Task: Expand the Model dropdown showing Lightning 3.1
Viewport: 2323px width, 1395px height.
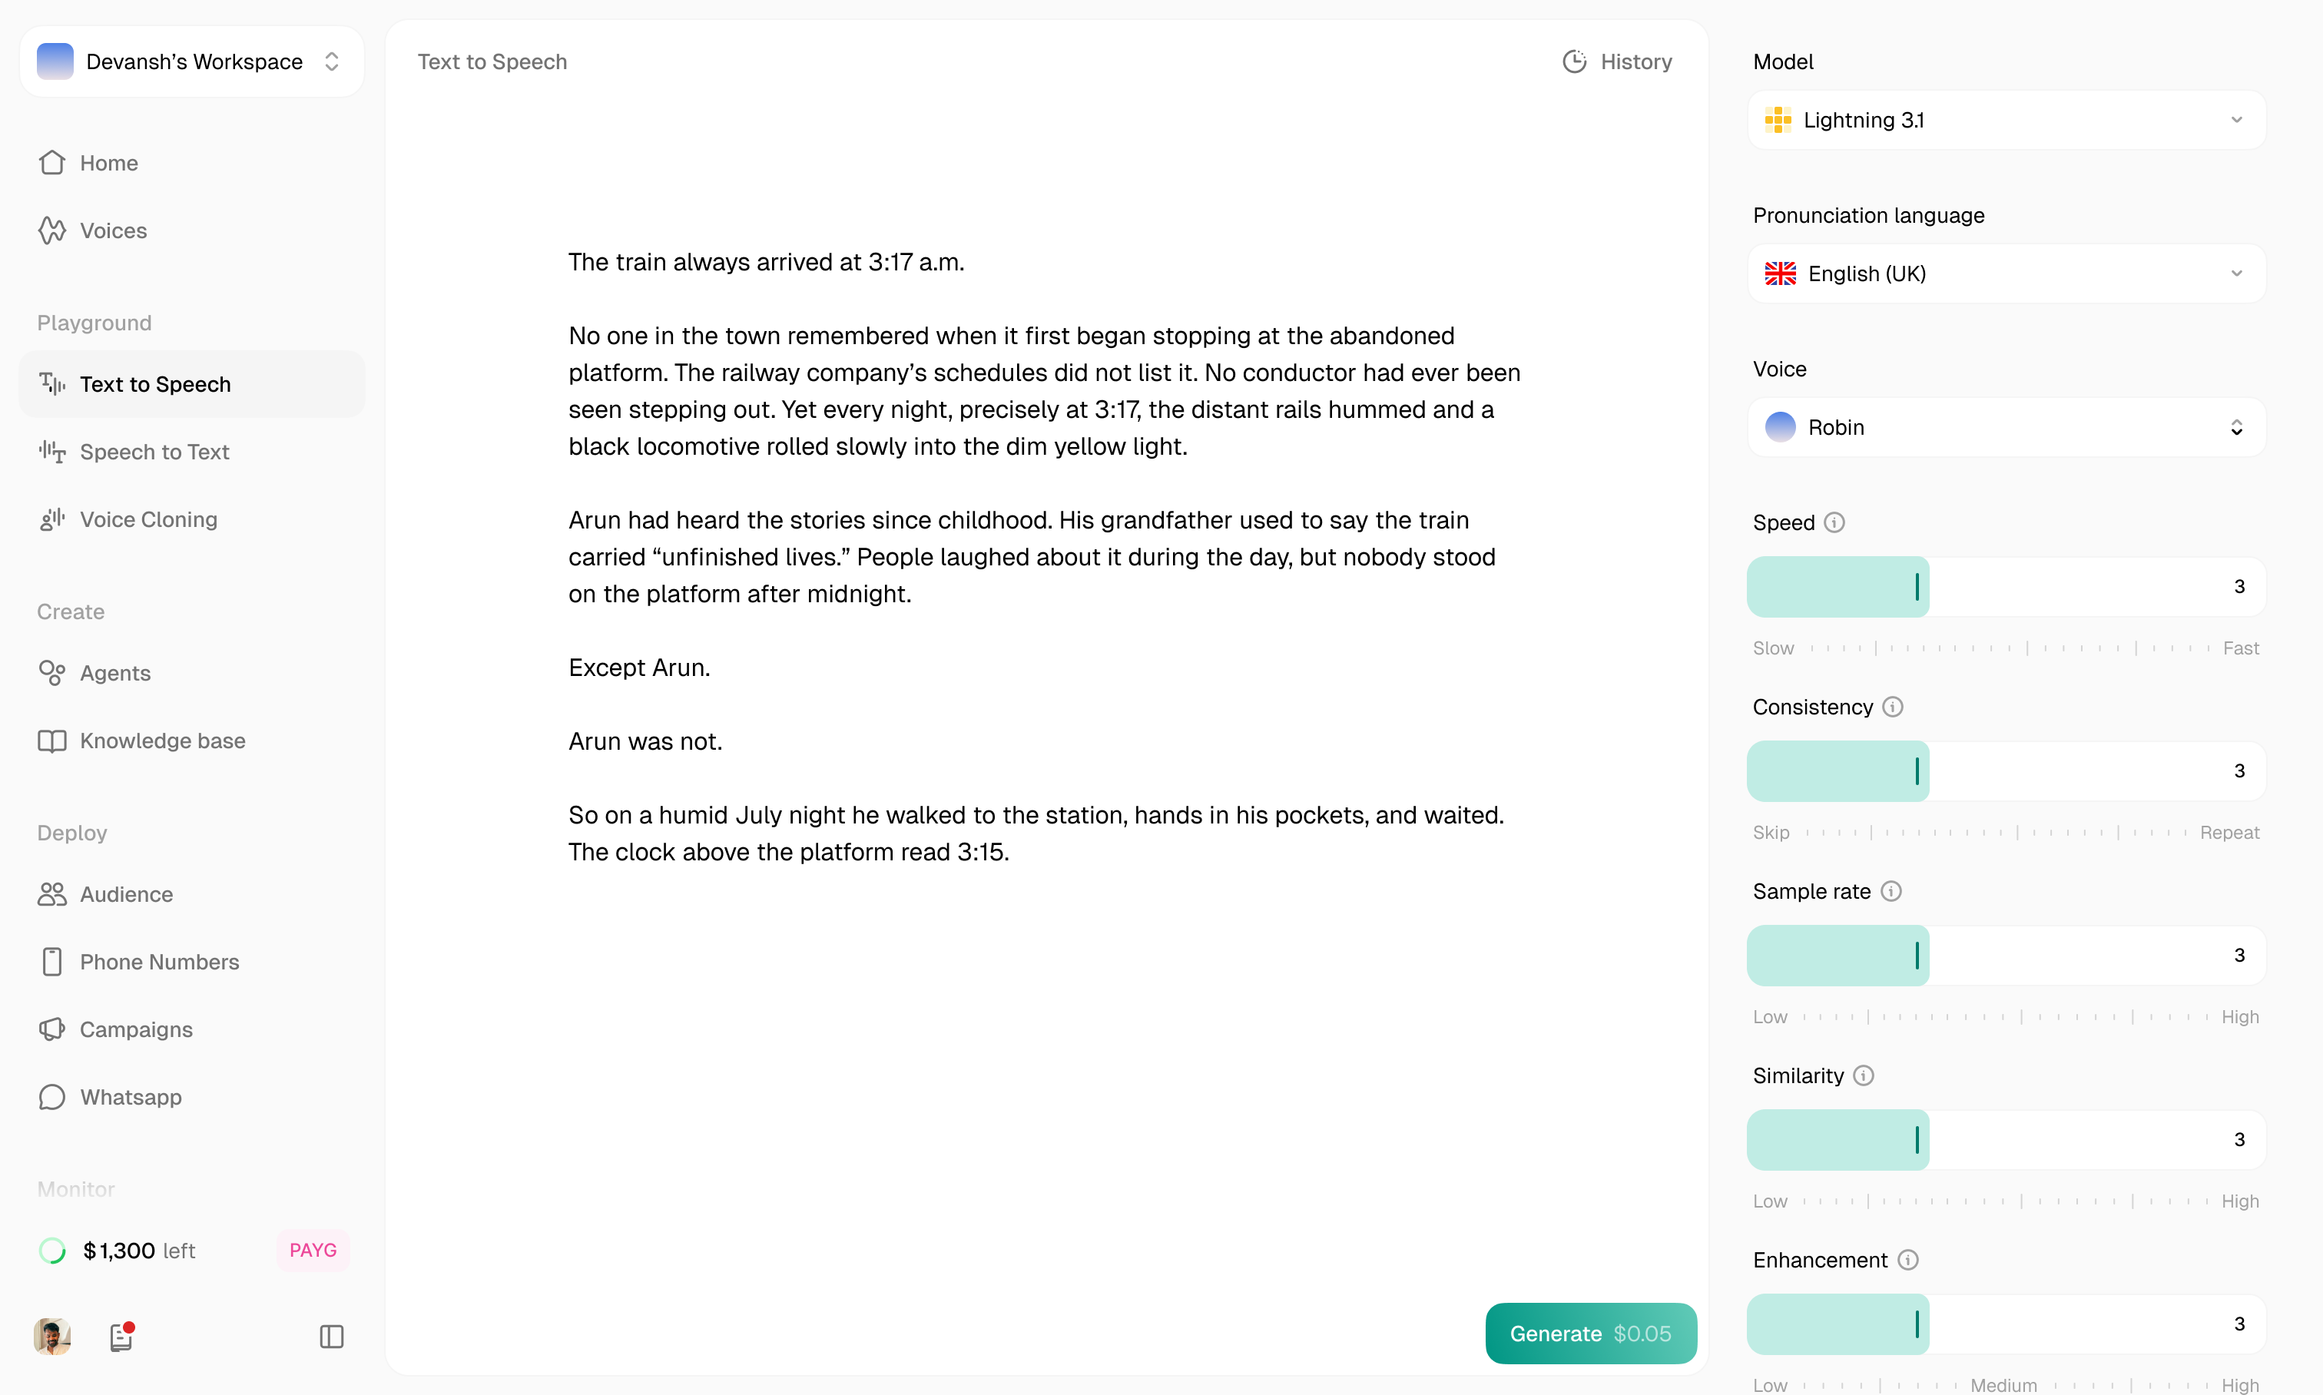Action: [x=2007, y=121]
